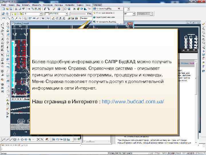Toggle ПРИВ object snap in the status bar

click(179, 153)
